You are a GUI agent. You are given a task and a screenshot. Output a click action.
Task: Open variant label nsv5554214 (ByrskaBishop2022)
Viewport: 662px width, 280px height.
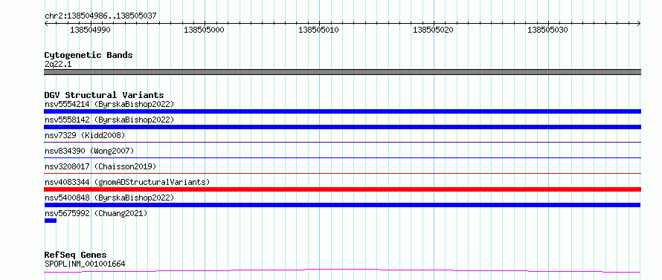click(x=109, y=104)
